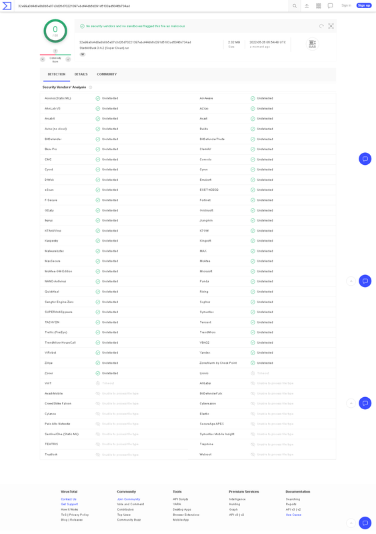Open Graph under Premium Services
376x534 pixels.
[233, 509]
